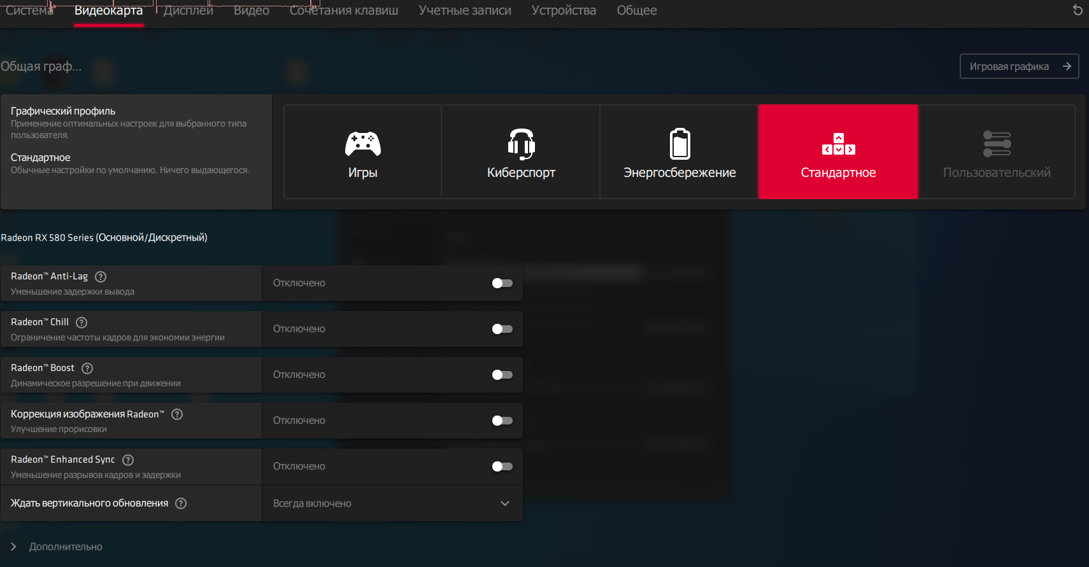Image resolution: width=1089 pixels, height=567 pixels.
Task: Select the Стандартное profile icon
Action: (x=838, y=144)
